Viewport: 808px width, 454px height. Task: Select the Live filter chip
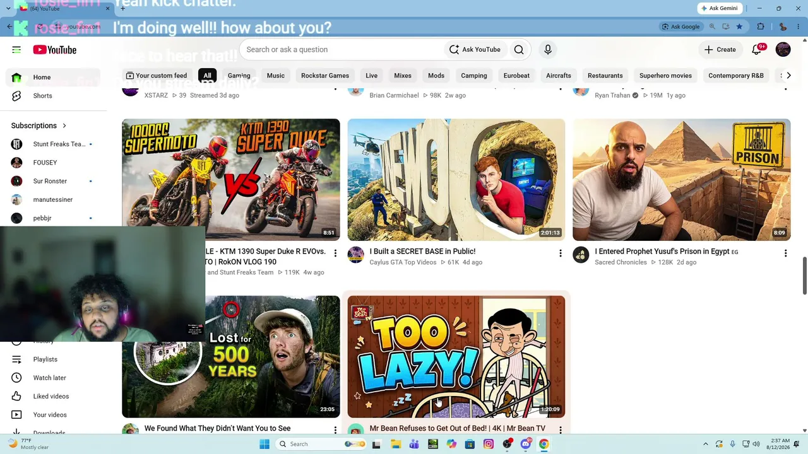pyautogui.click(x=372, y=76)
